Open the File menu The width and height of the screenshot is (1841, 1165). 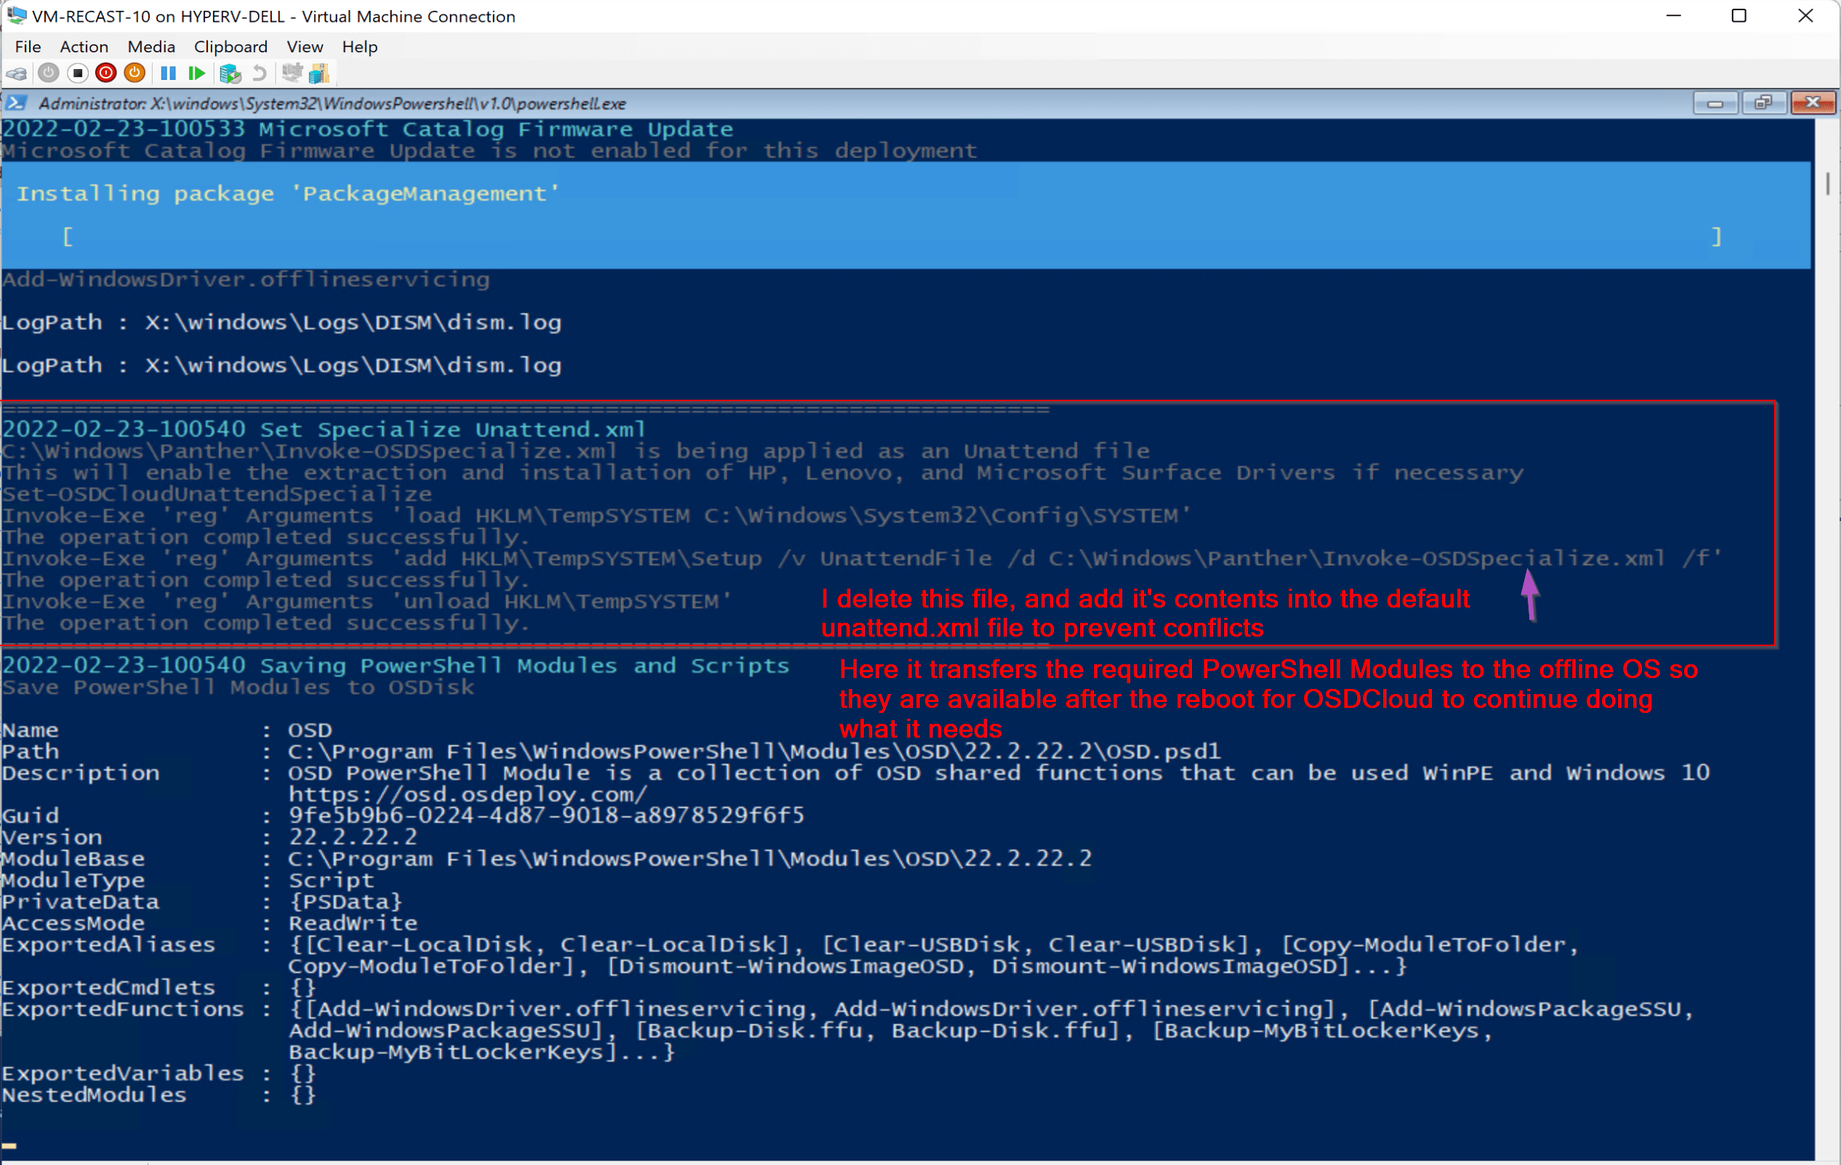pyautogui.click(x=28, y=47)
